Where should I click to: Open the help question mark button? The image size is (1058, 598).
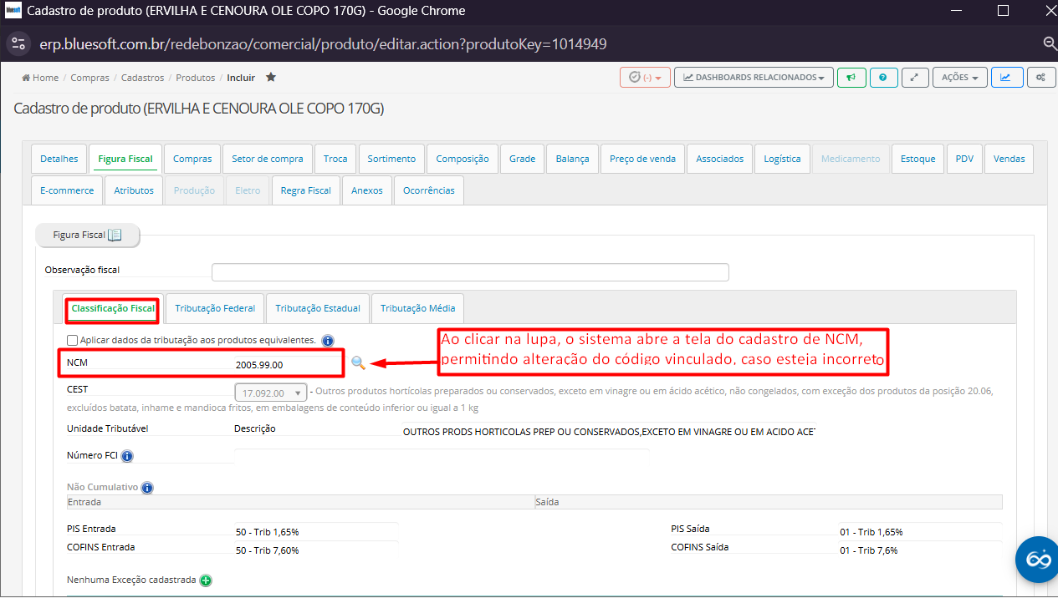point(883,78)
